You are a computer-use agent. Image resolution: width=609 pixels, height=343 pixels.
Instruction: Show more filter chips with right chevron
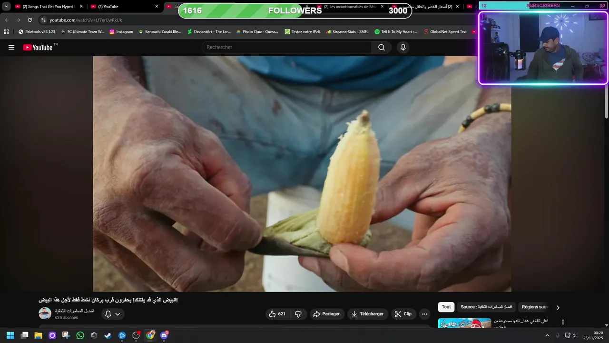click(x=558, y=308)
